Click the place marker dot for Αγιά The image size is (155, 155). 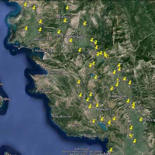[73, 124]
